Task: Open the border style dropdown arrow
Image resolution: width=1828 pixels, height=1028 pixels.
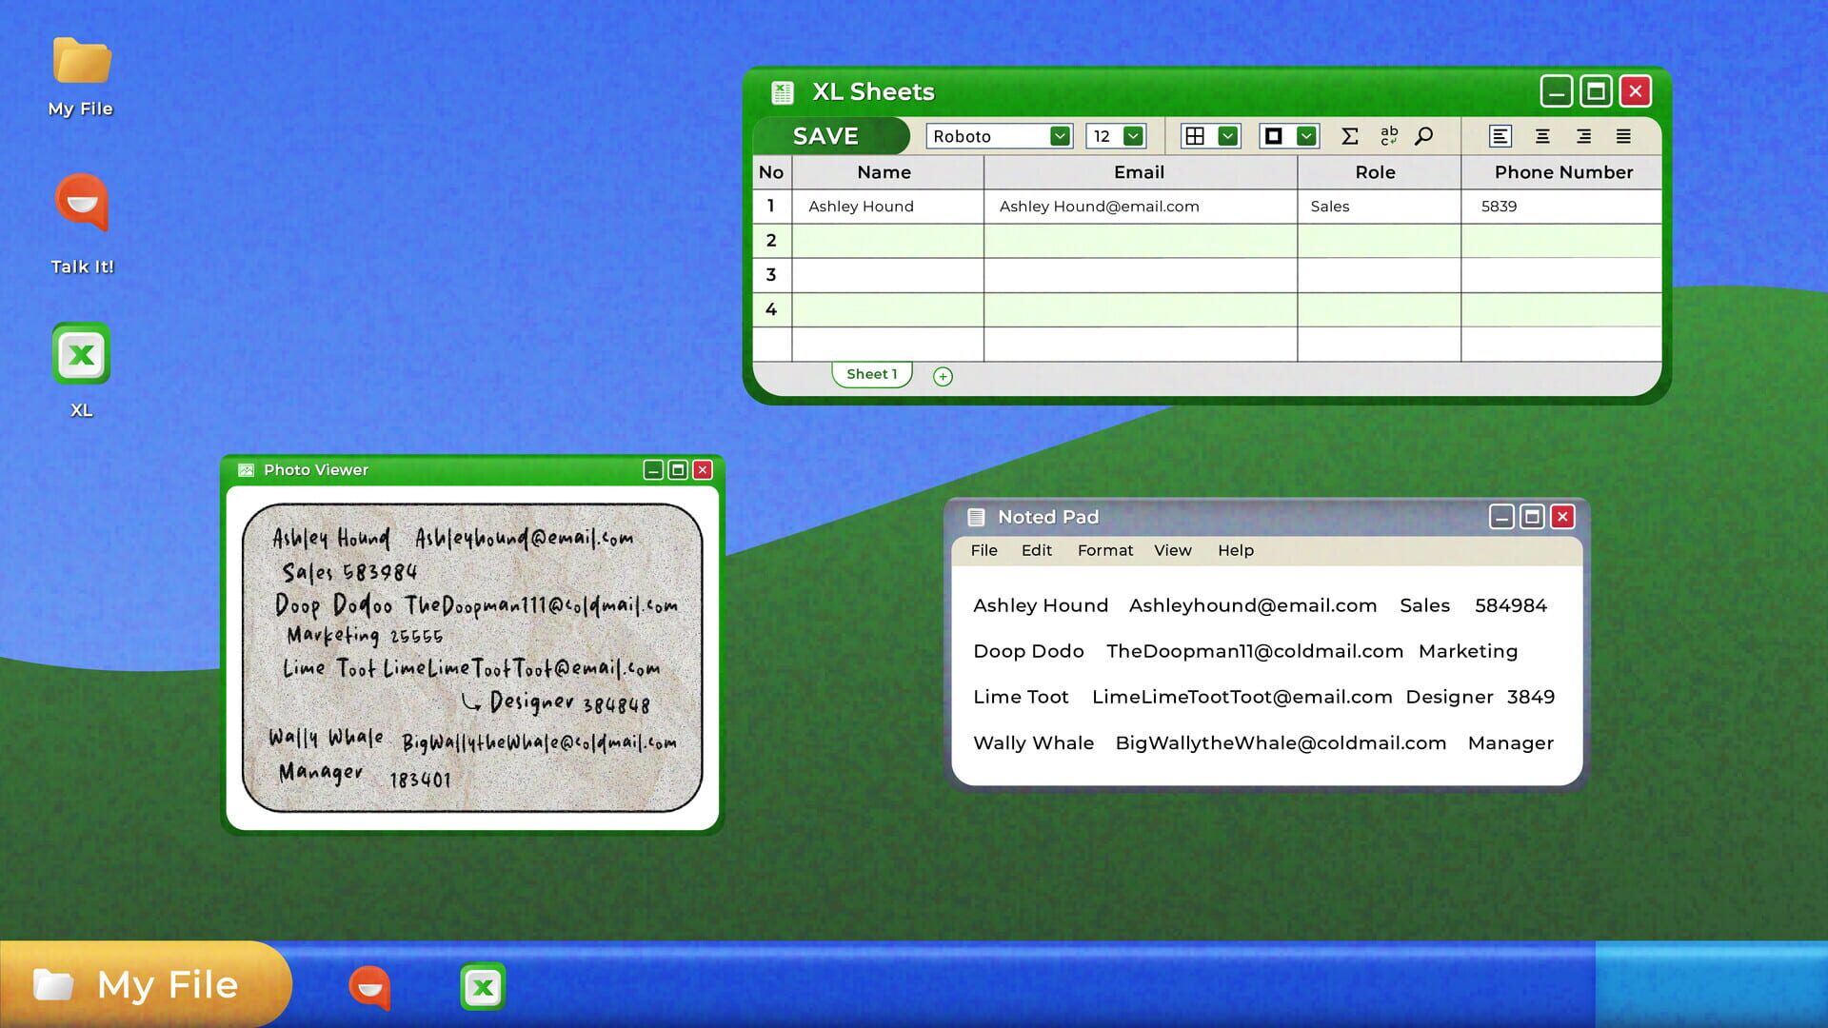Action: pos(1305,136)
